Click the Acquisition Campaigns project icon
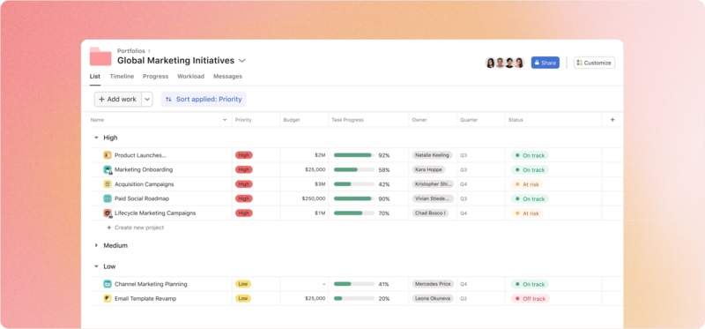Viewport: 705px width, 329px height. click(x=107, y=184)
